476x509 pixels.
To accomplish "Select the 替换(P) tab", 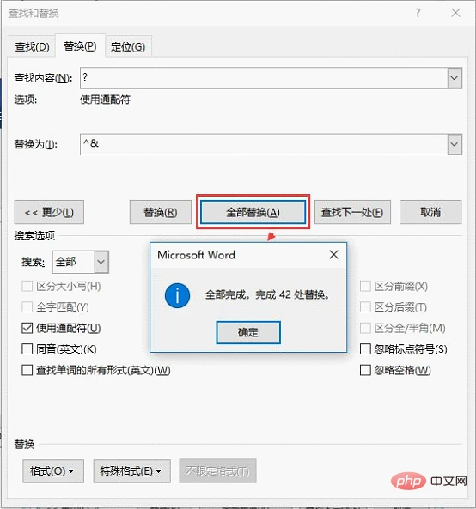I will pyautogui.click(x=80, y=46).
